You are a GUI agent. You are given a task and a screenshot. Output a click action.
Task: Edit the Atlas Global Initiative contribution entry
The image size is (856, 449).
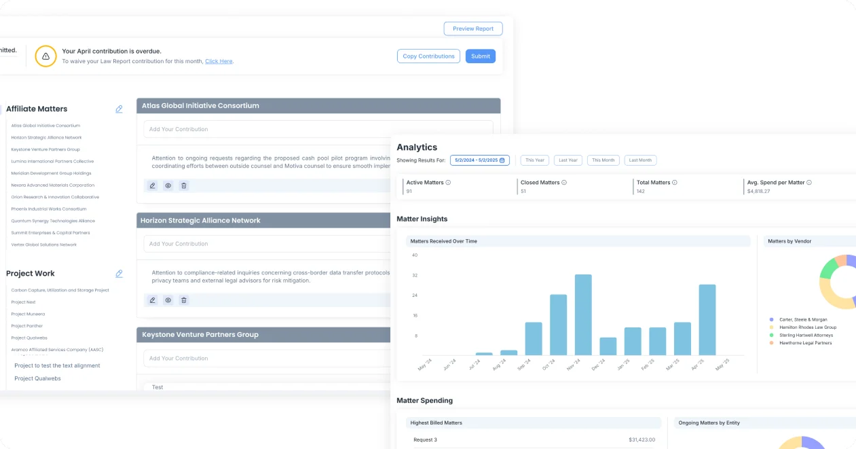152,185
